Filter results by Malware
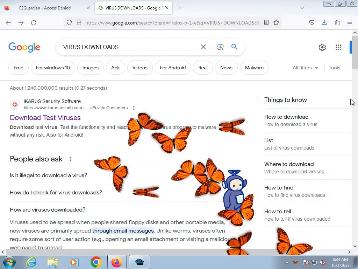358x269 pixels. point(254,68)
